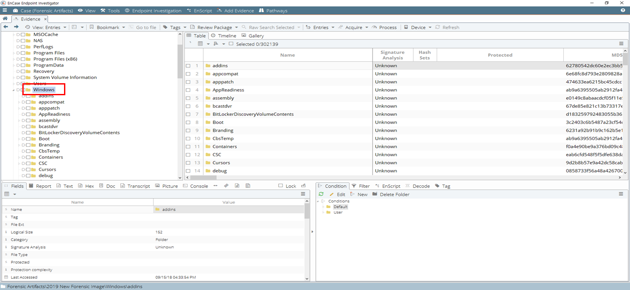
Task: Open the Device dropdown
Action: [418, 27]
